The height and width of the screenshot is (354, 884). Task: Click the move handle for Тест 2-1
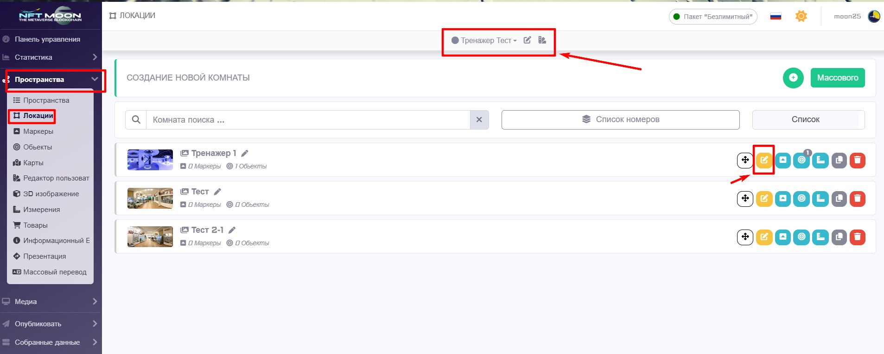745,237
